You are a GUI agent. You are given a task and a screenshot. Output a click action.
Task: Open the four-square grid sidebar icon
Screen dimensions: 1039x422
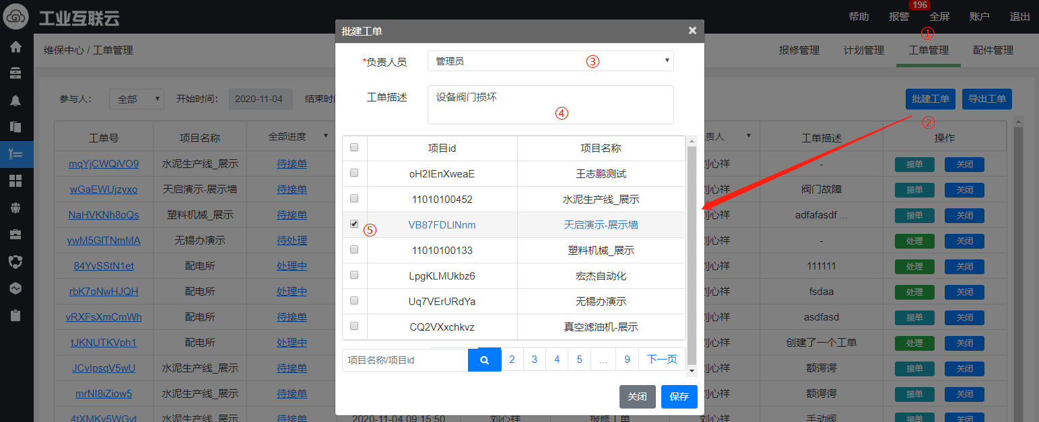pos(15,180)
